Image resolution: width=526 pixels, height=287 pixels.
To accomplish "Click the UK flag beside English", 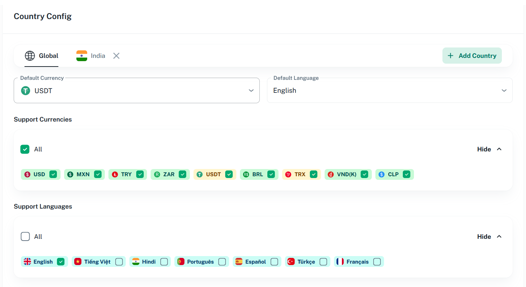I will [27, 262].
